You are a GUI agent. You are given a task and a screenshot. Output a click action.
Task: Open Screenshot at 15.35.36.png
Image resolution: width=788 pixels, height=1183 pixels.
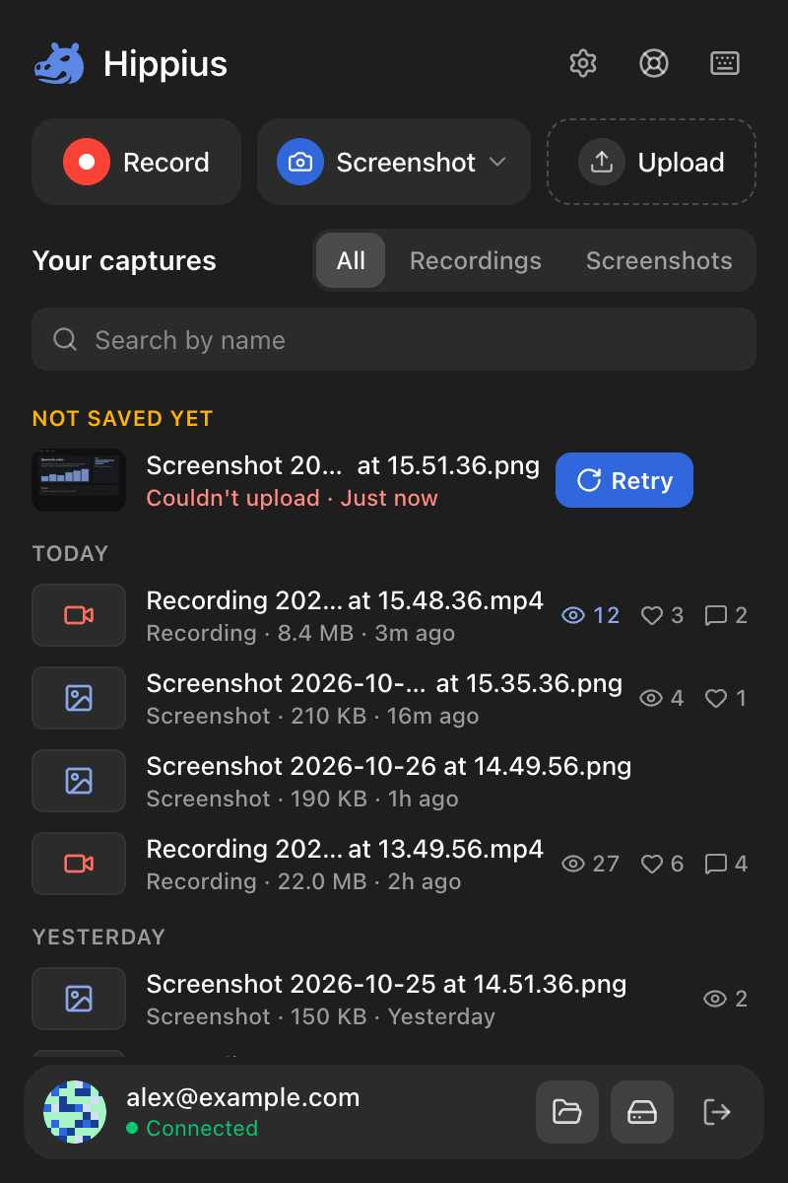(x=384, y=683)
